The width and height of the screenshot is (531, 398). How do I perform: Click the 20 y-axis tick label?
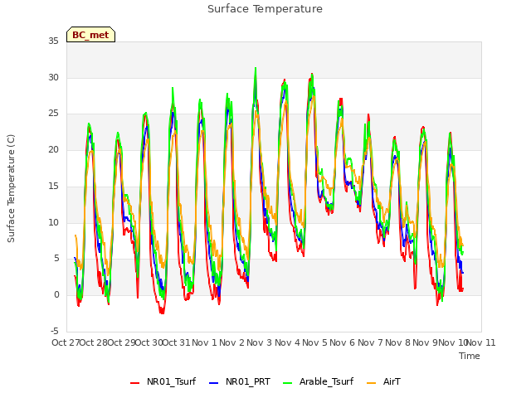53,149
